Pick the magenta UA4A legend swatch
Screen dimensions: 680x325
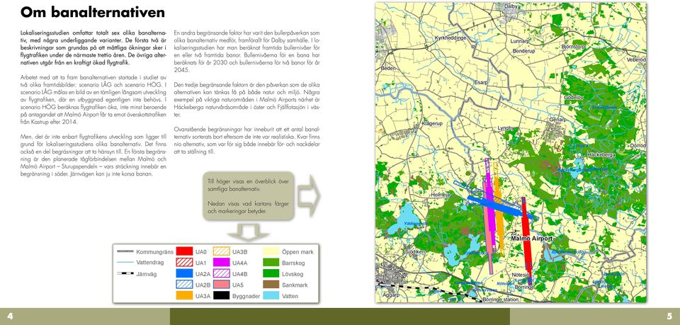pyautogui.click(x=221, y=263)
